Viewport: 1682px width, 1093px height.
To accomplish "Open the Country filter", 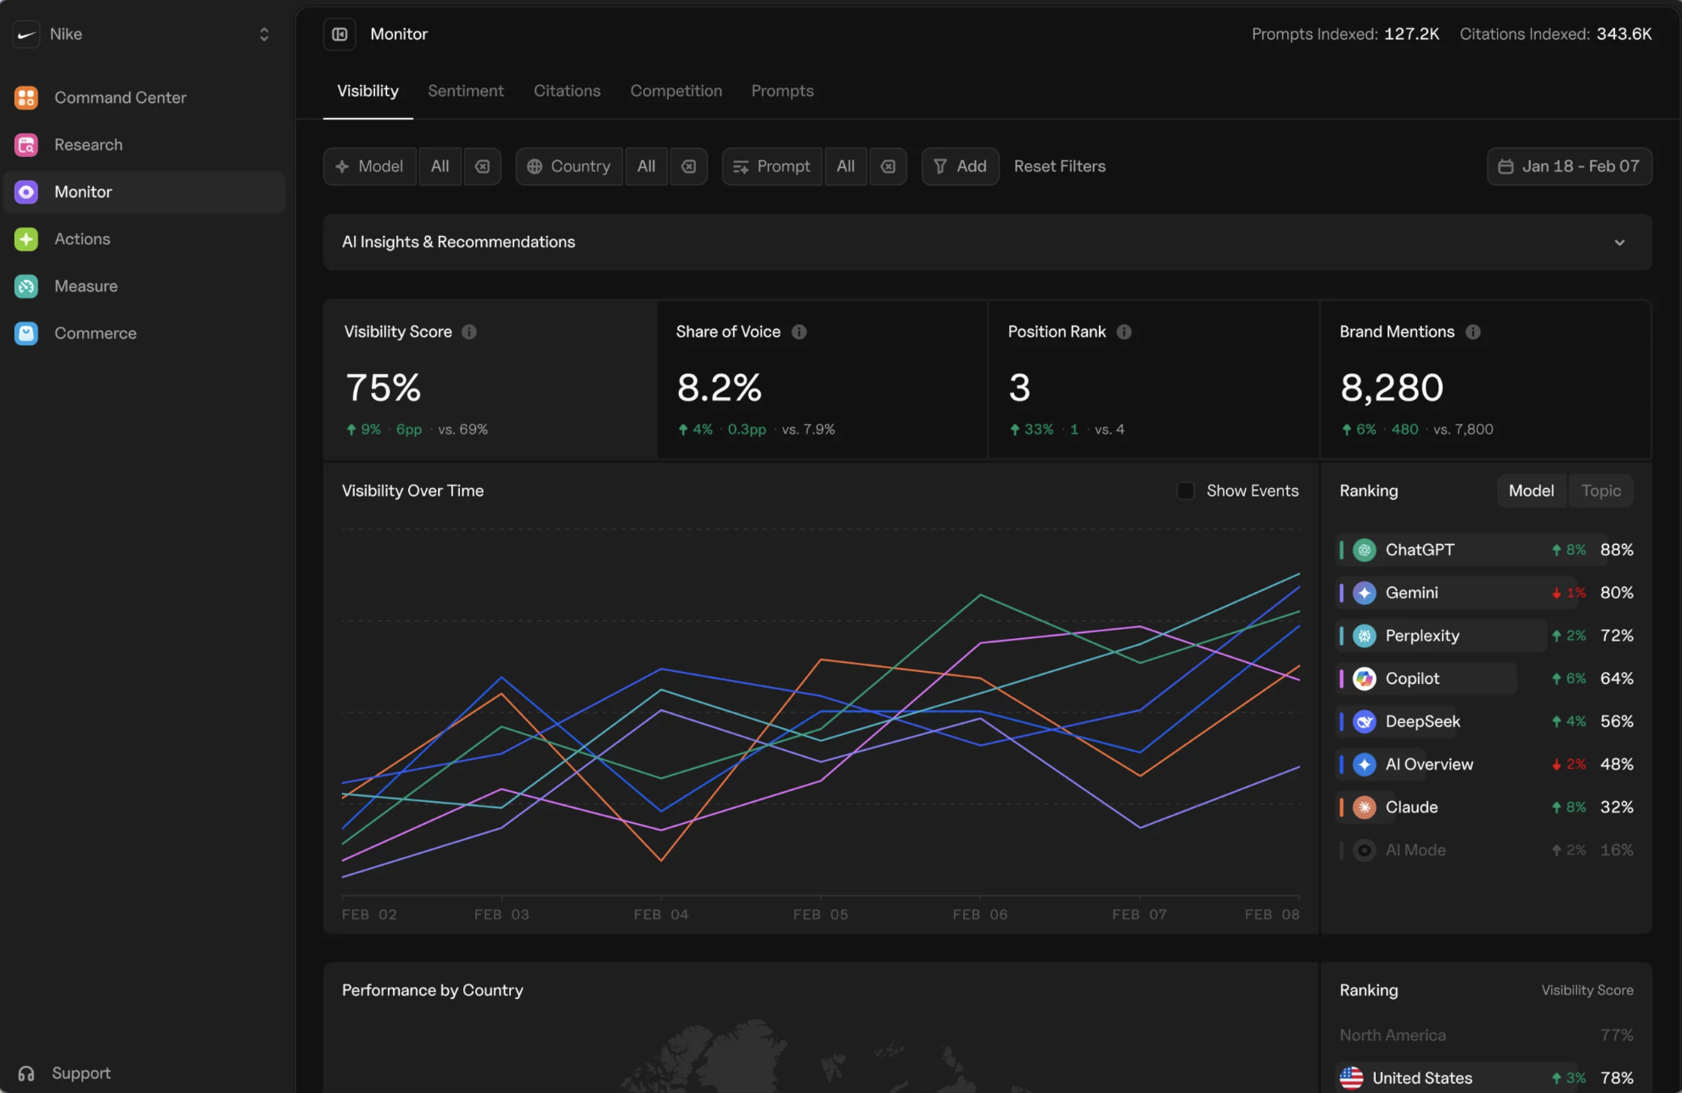I will pos(569,166).
